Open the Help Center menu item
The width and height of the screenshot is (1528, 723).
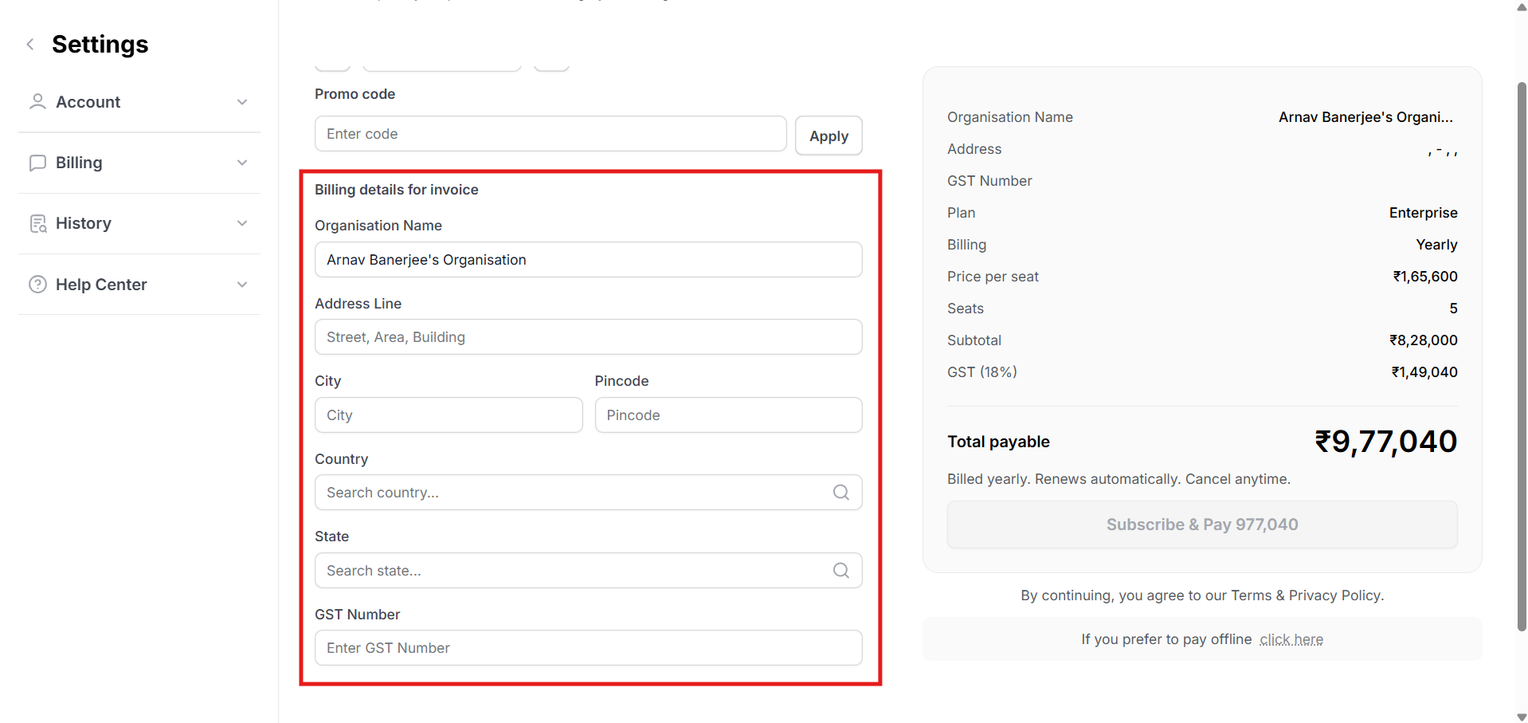click(101, 285)
